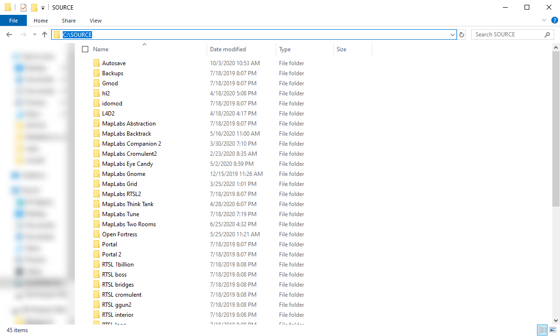Select the MapLabs RTSL2 folder icon
This screenshot has height=336, width=560.
(x=96, y=194)
